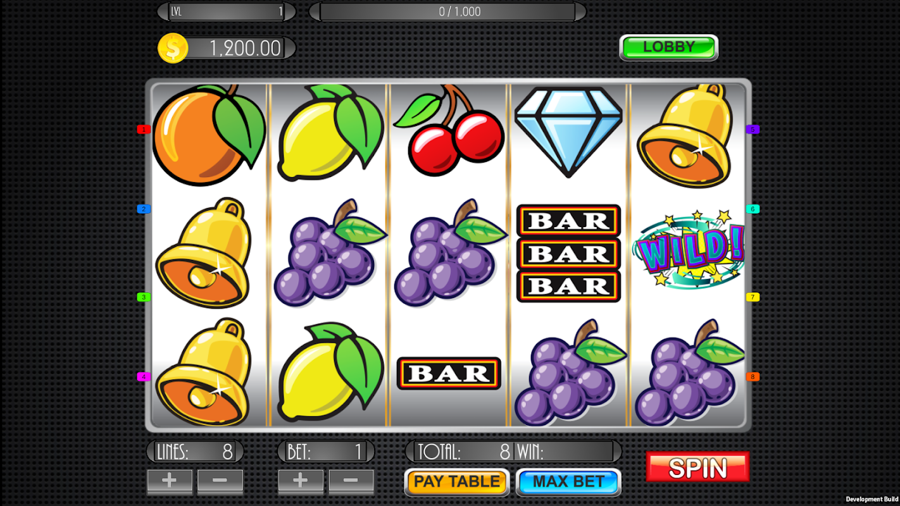The image size is (900, 506).
Task: Increase the bet with plus button
Action: pos(301,481)
